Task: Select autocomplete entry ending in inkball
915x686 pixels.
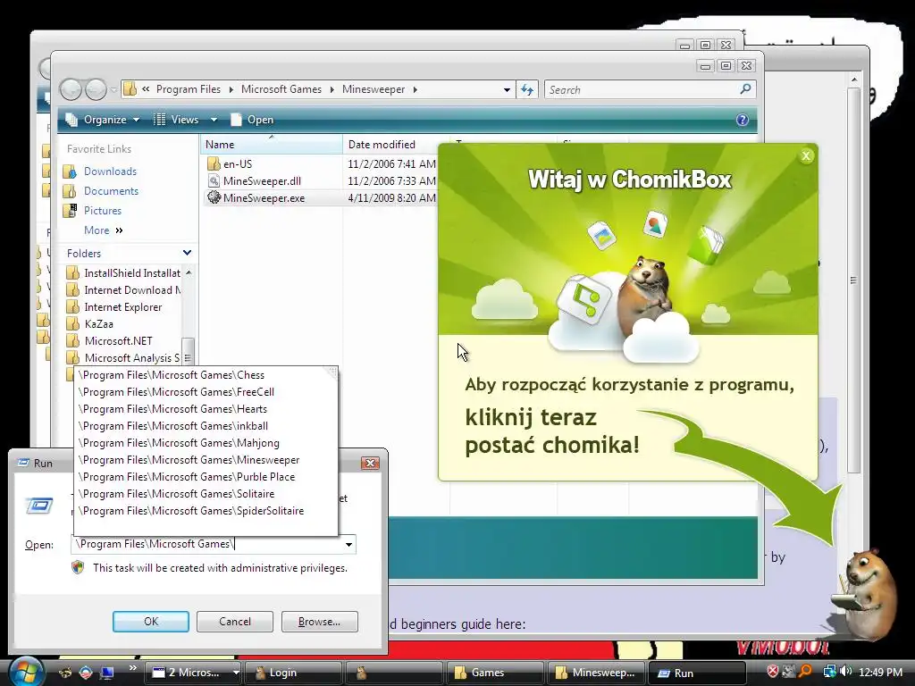Action: pos(206,426)
